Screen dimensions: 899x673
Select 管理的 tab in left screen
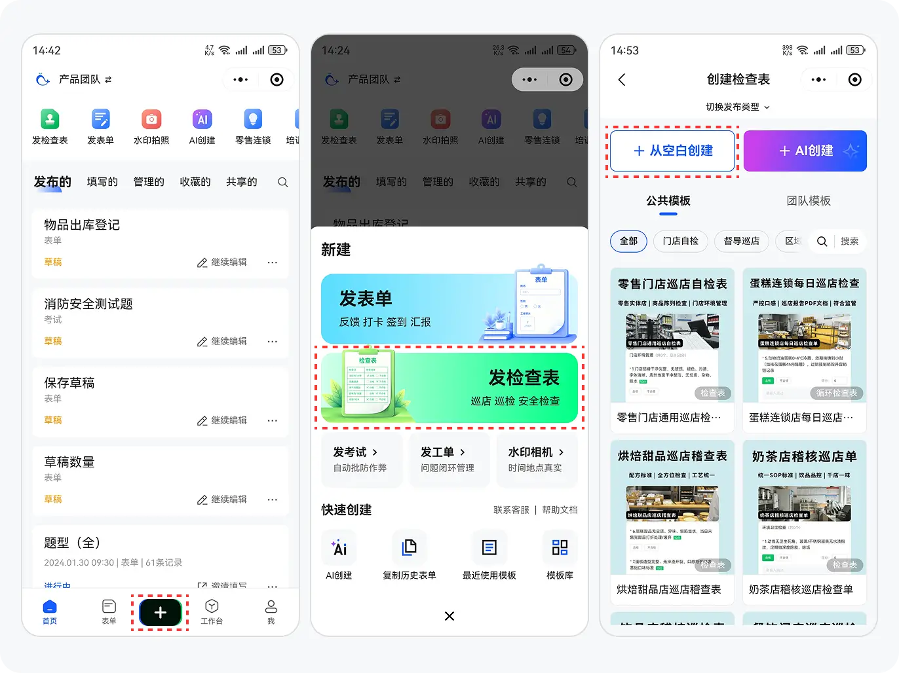[149, 182]
